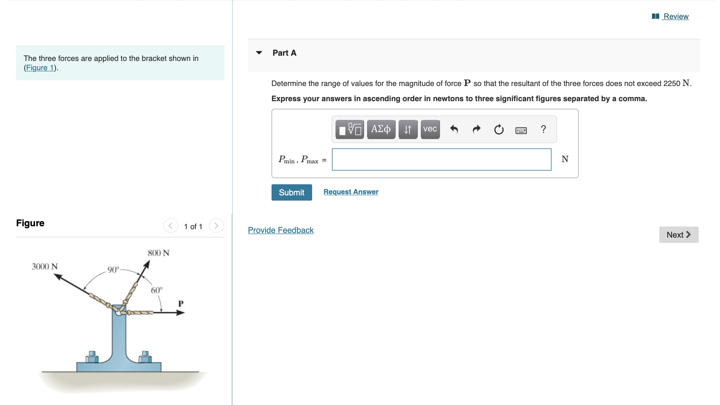Click the swap arrows formatting icon
720x405 pixels.
coord(408,129)
